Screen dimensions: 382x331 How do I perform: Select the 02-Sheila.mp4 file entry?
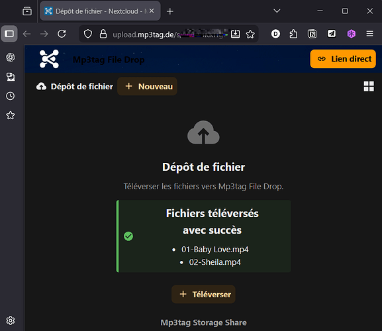(215, 262)
